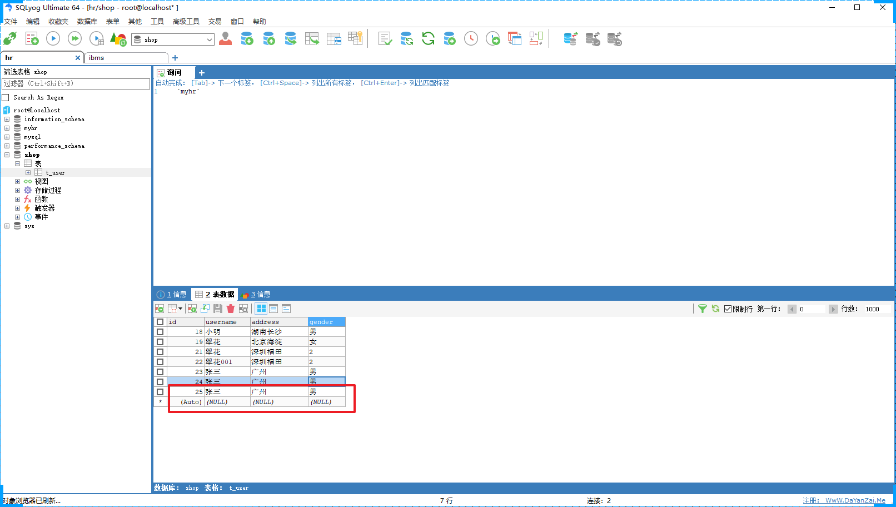Click the Duplicate current row icon
Image resolution: width=896 pixels, height=507 pixels.
(205, 309)
